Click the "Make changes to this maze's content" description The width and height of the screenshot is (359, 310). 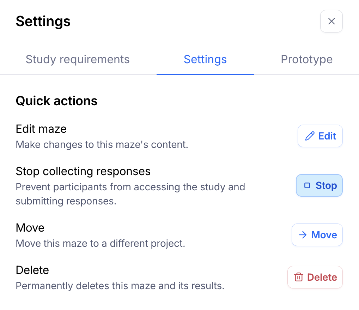point(102,144)
